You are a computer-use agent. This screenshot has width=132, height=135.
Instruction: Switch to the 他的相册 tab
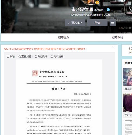tap(117, 37)
